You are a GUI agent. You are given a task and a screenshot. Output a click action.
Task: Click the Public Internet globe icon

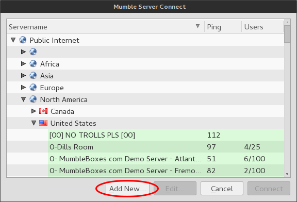pos(23,40)
